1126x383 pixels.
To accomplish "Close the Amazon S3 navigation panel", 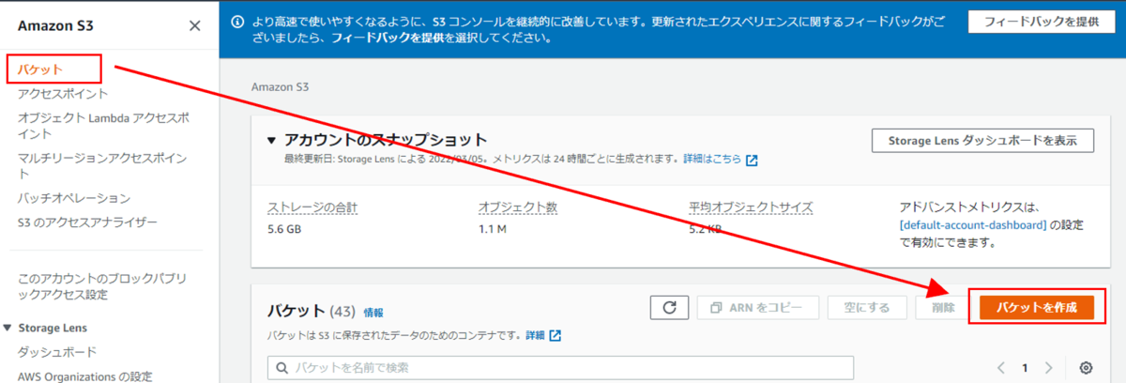I will 194,26.
